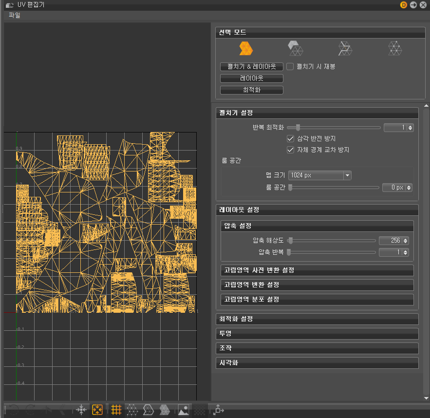430x418 pixels.
Task: Click the arrow icon in title bar
Action: pos(413,5)
